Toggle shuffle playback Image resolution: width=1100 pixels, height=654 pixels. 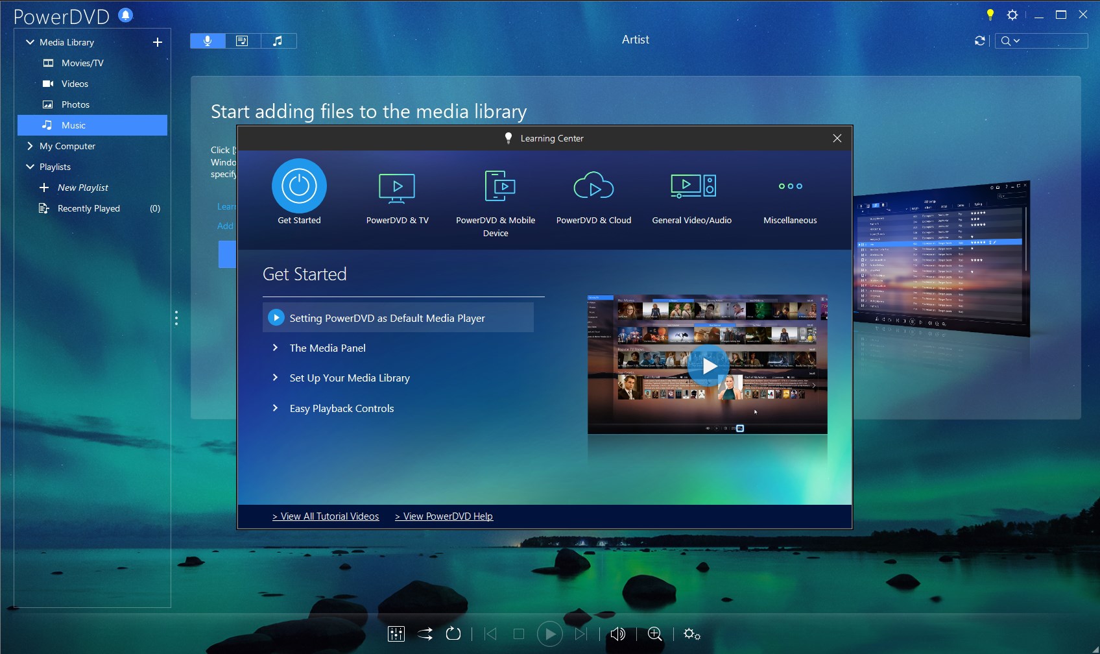coord(425,634)
